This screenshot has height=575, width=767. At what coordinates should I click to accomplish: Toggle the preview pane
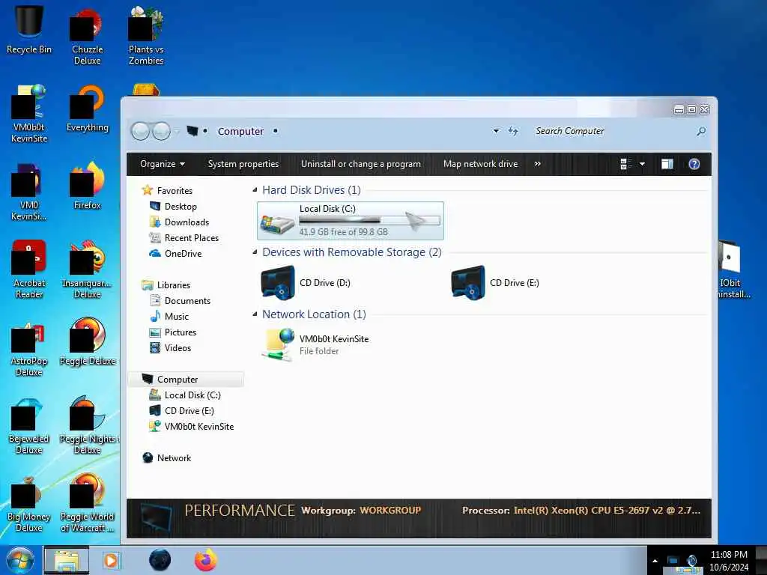click(667, 164)
